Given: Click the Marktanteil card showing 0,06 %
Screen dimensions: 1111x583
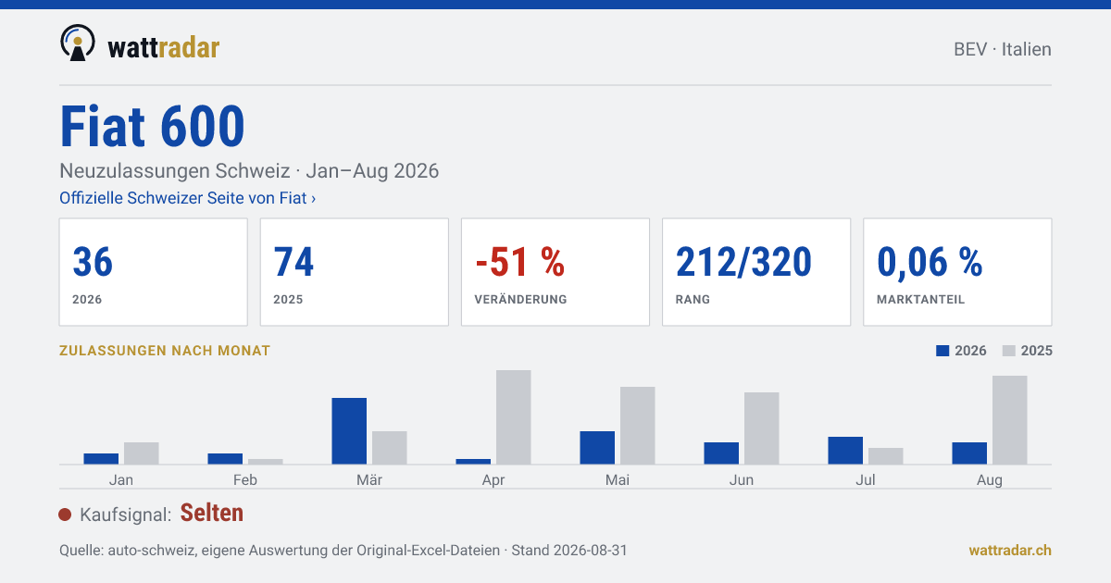Looking at the screenshot, I should coord(957,272).
